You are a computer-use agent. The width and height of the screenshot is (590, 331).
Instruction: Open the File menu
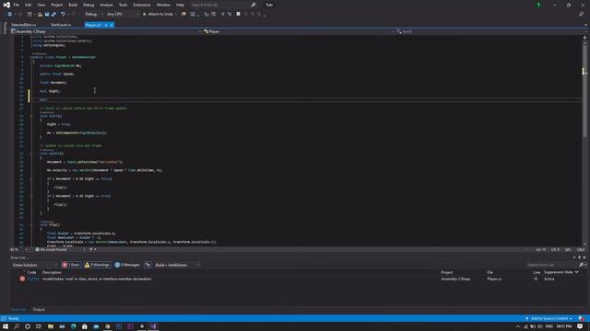17,5
